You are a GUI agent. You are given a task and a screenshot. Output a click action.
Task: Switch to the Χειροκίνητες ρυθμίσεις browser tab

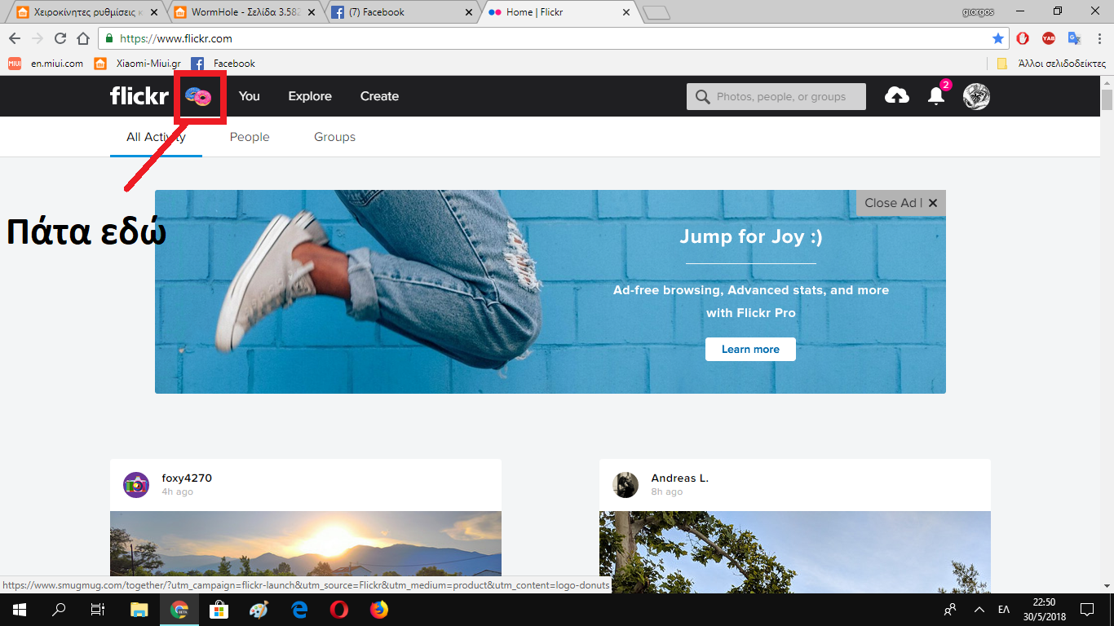click(x=87, y=12)
